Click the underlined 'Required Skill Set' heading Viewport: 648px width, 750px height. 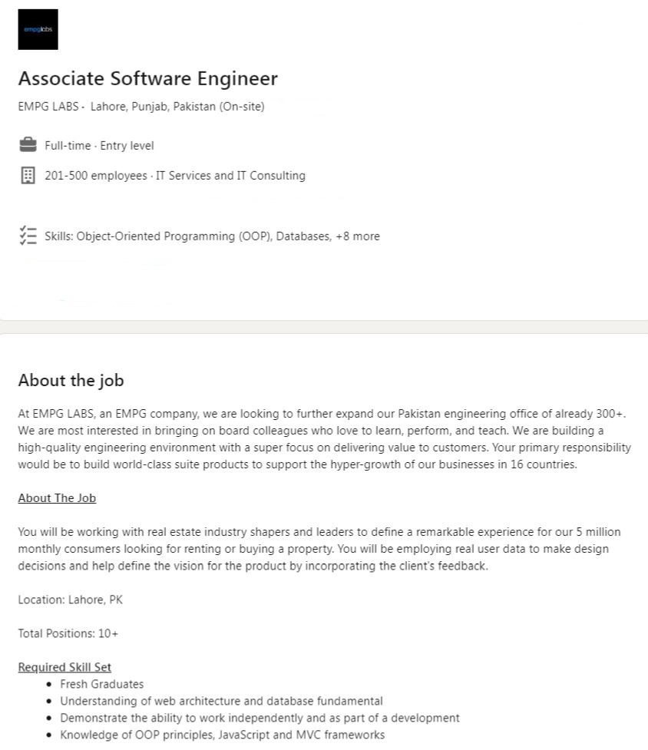64,667
